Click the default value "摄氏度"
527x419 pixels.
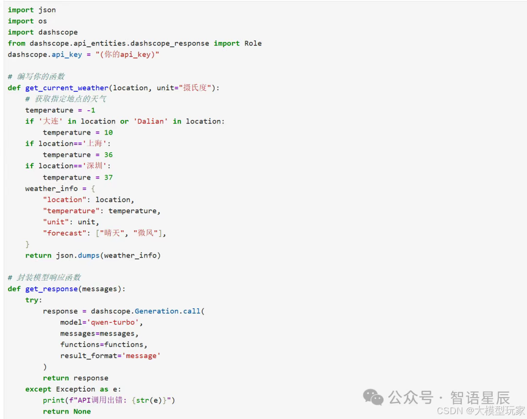195,88
